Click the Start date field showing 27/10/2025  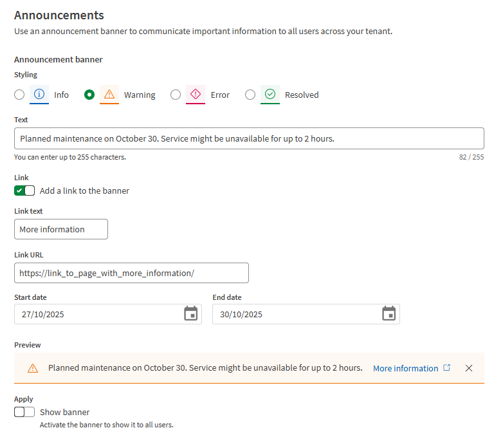pyautogui.click(x=96, y=314)
